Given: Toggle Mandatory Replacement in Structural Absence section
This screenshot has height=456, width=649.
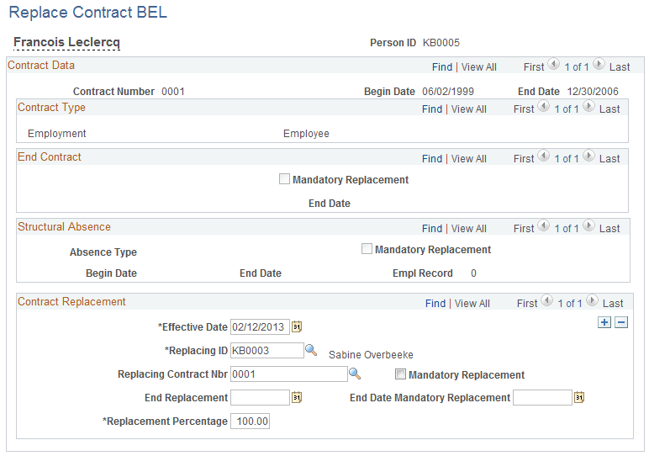Looking at the screenshot, I should pyautogui.click(x=367, y=249).
